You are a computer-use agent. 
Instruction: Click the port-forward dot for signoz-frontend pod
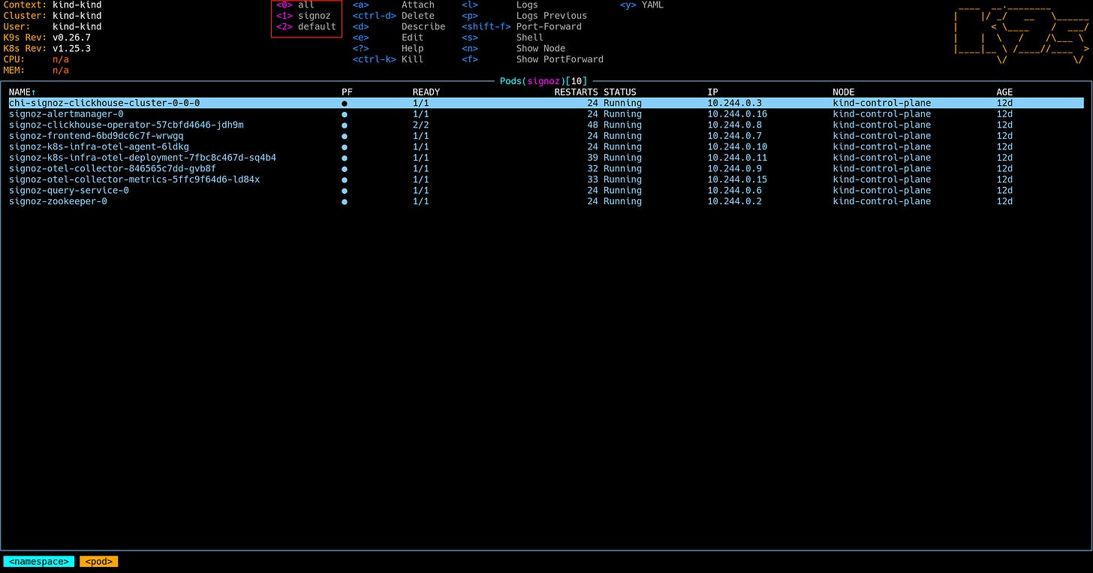(345, 136)
